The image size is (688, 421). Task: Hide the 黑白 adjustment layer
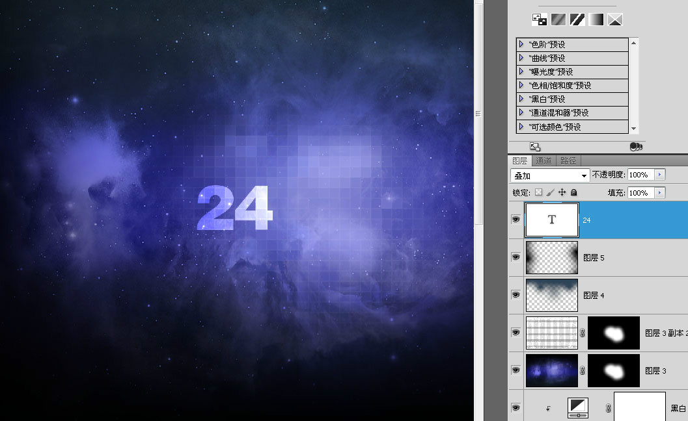(516, 408)
